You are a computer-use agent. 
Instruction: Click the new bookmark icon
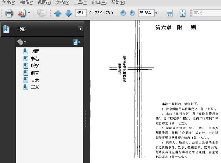pos(77,42)
